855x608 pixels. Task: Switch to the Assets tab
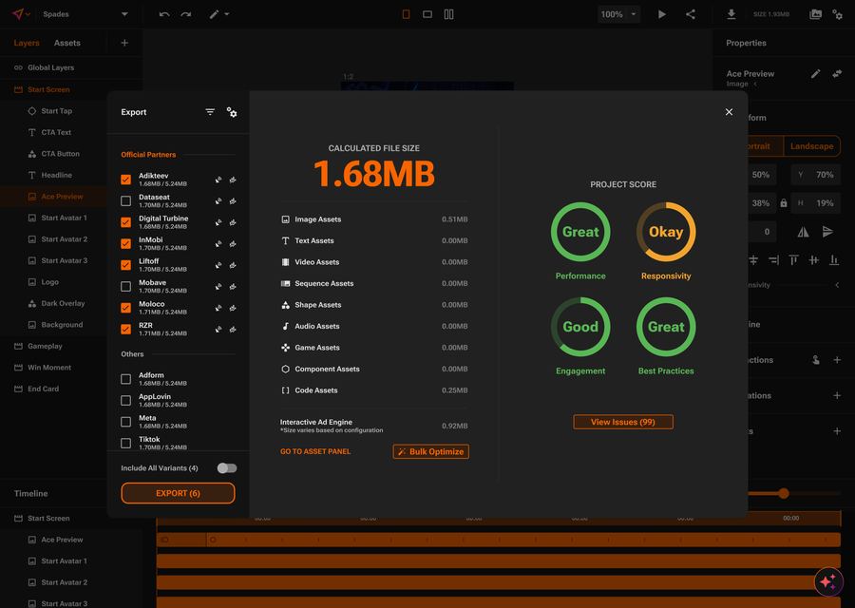point(67,43)
